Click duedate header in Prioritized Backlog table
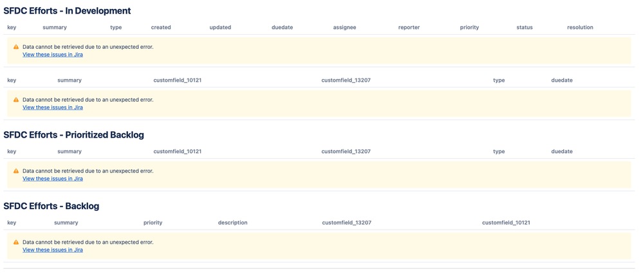643x274 pixels. tap(562, 152)
